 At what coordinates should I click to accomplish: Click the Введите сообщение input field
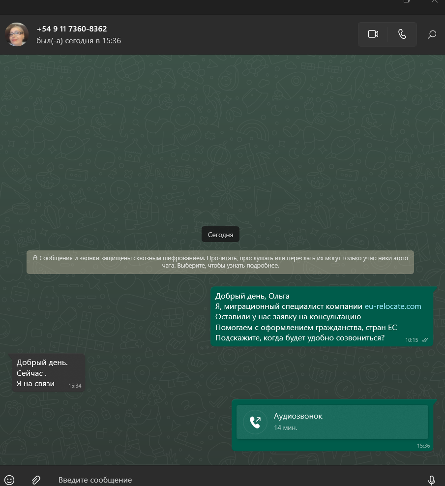(x=236, y=480)
